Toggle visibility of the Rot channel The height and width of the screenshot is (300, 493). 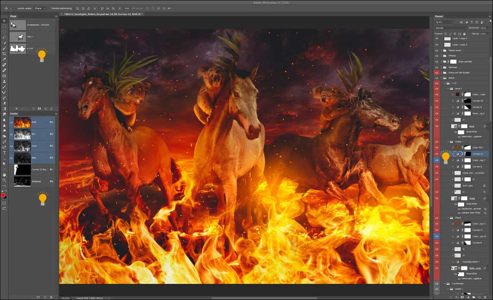pyautogui.click(x=11, y=134)
